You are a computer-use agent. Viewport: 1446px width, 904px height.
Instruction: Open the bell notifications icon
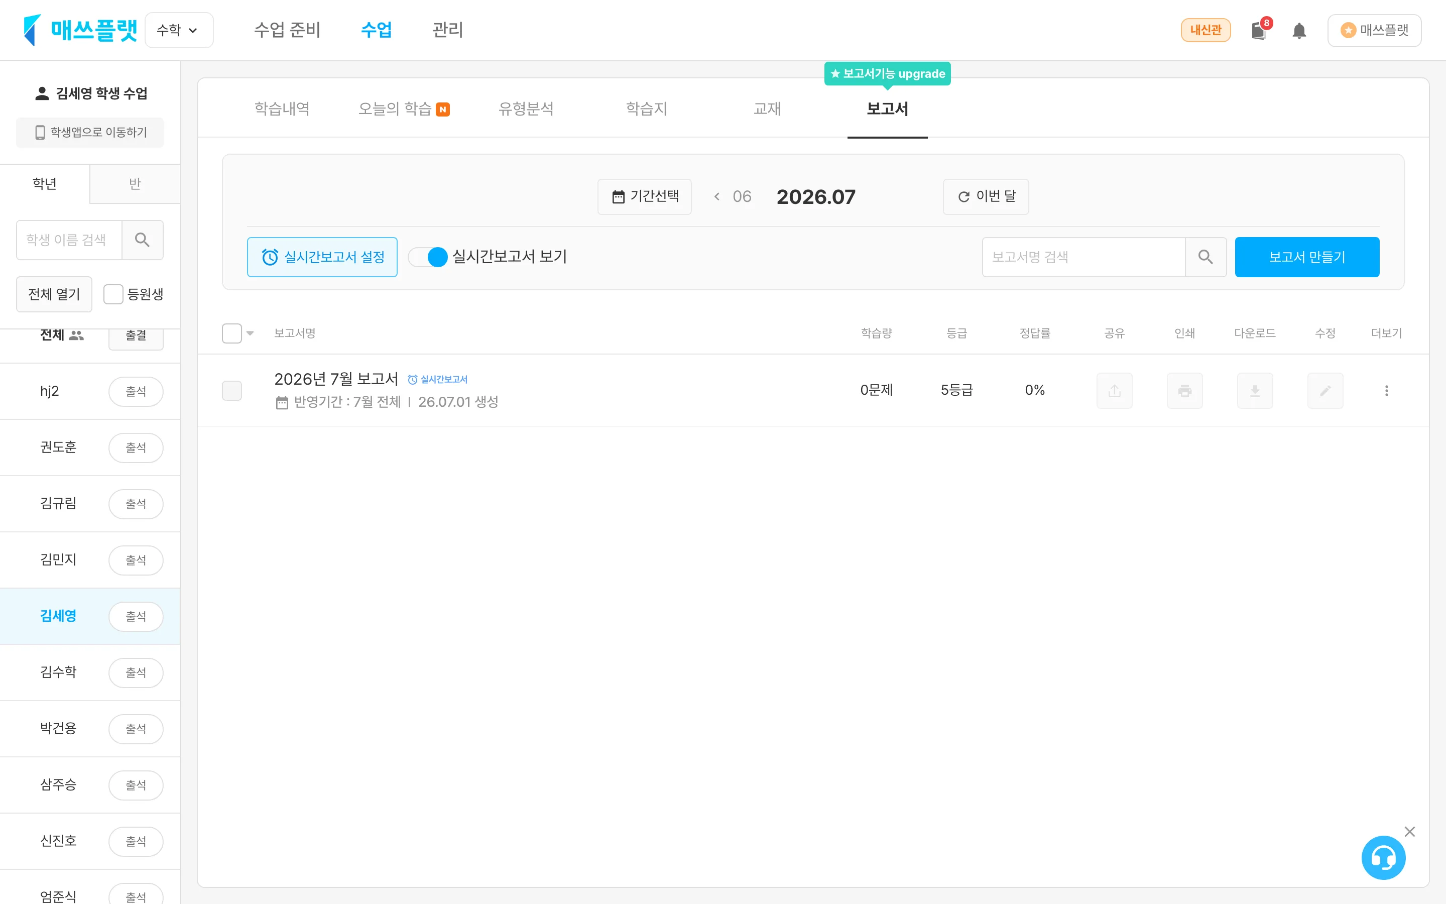tap(1299, 31)
